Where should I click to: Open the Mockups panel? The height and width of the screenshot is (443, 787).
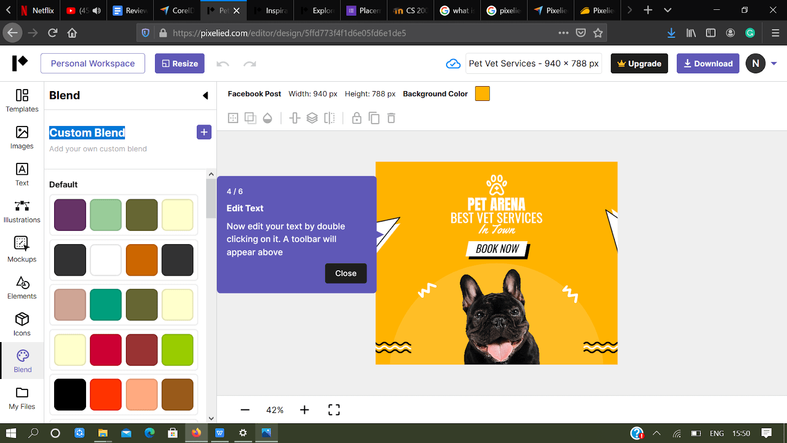tap(22, 249)
